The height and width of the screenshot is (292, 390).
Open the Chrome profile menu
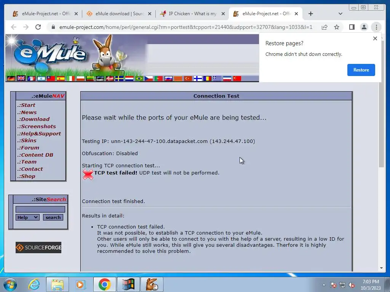click(364, 27)
